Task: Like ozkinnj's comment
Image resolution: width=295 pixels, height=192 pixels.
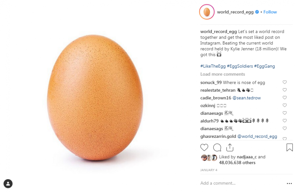Action: (285, 105)
